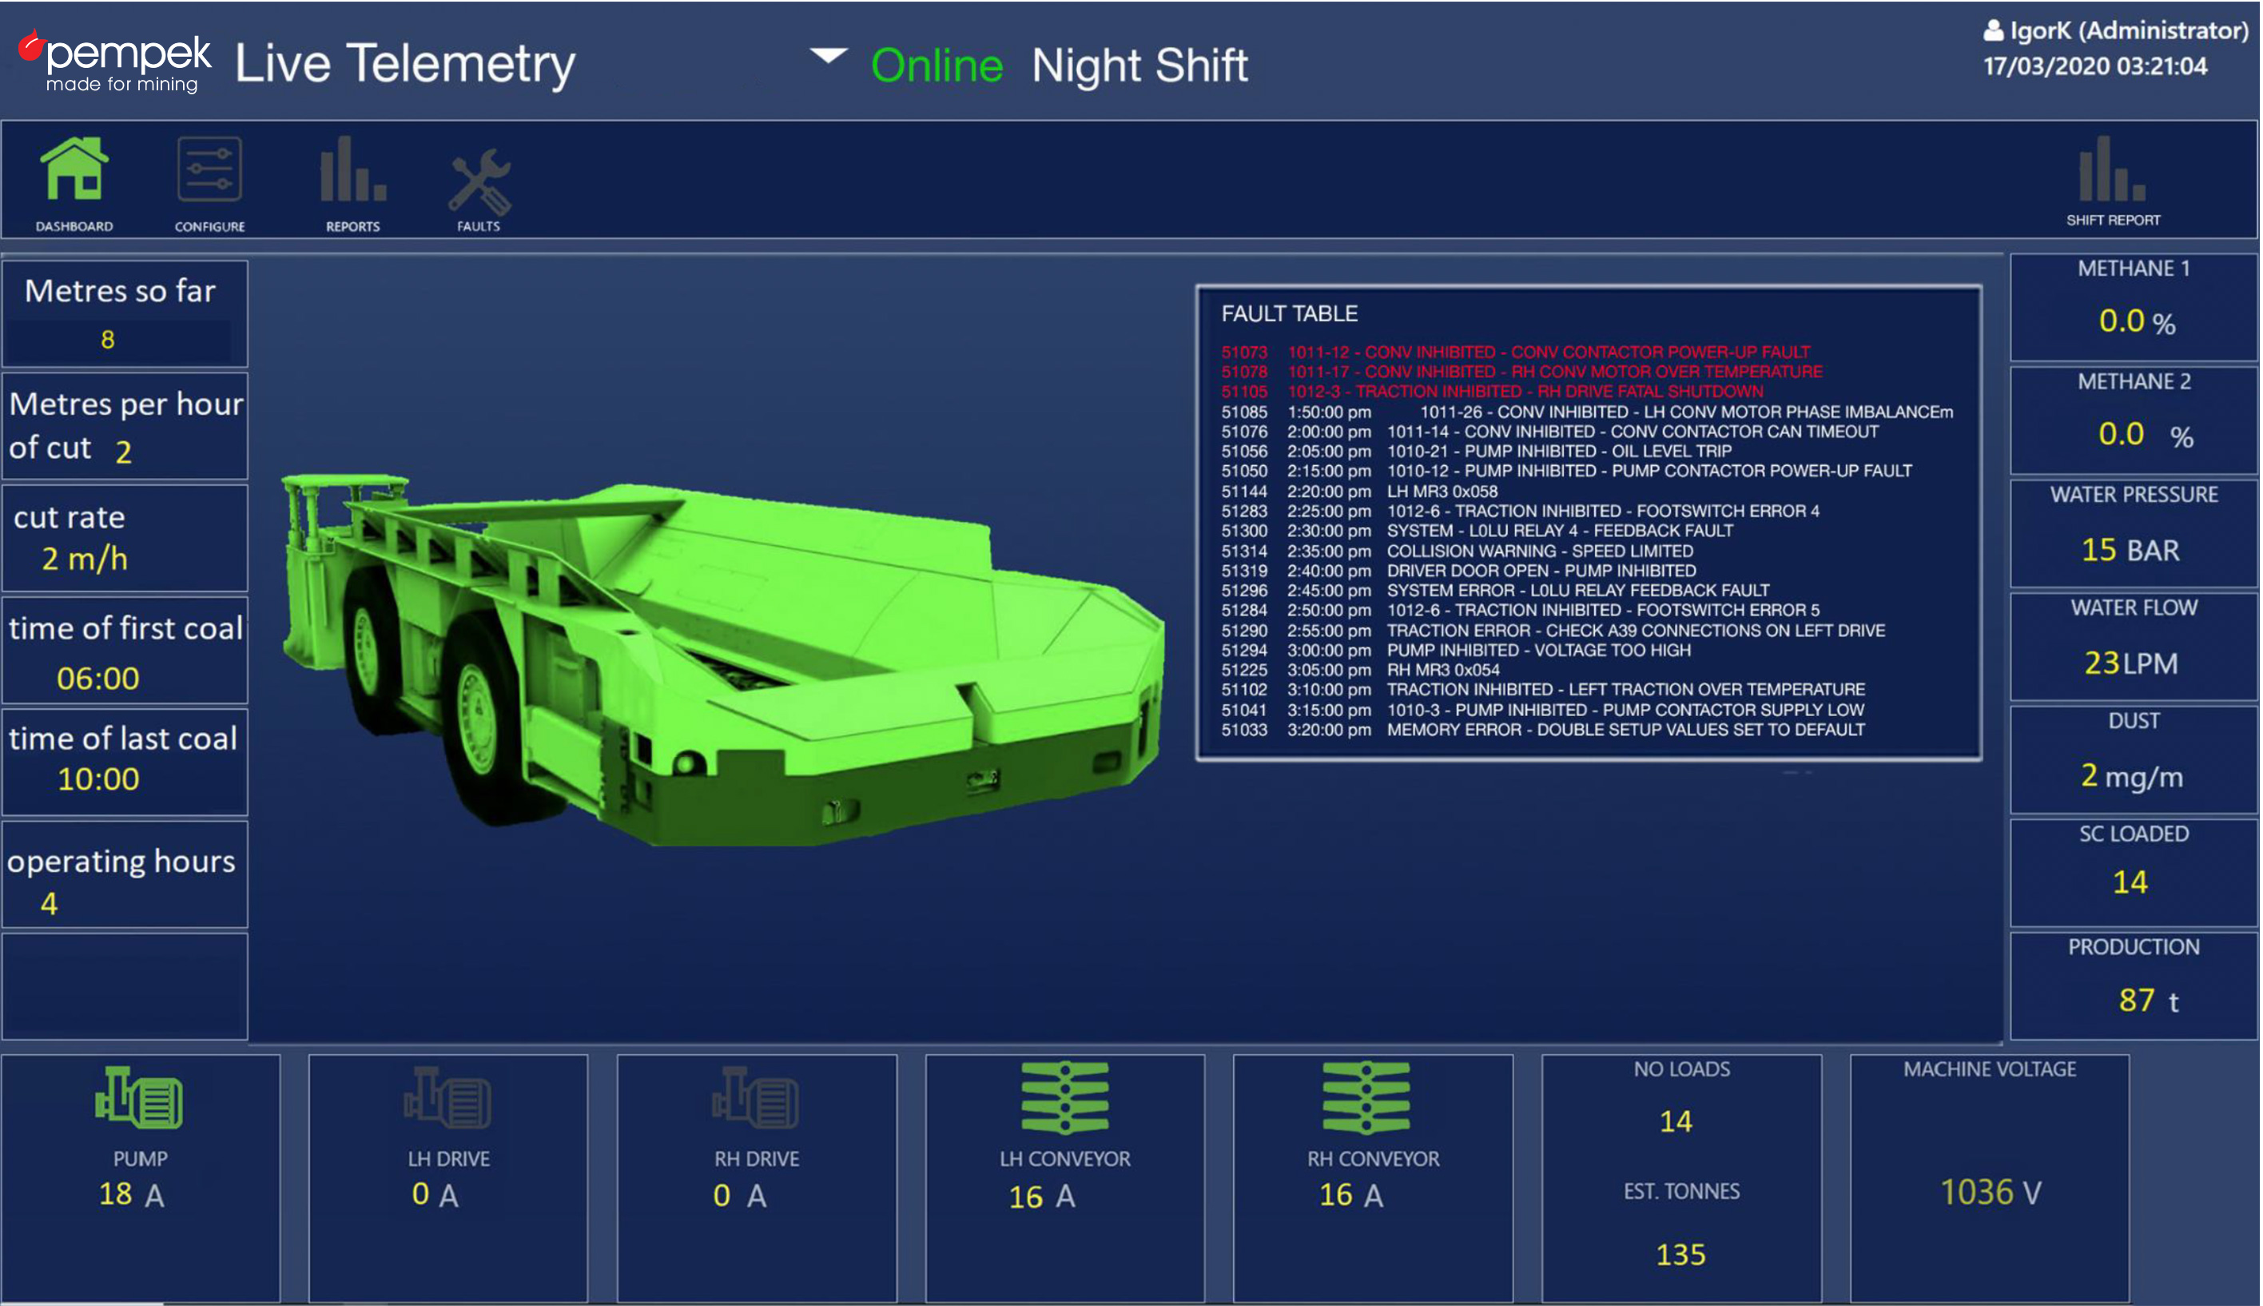Screen dimensions: 2263x1306
Task: Open the Configure sliders icon
Action: click(209, 170)
